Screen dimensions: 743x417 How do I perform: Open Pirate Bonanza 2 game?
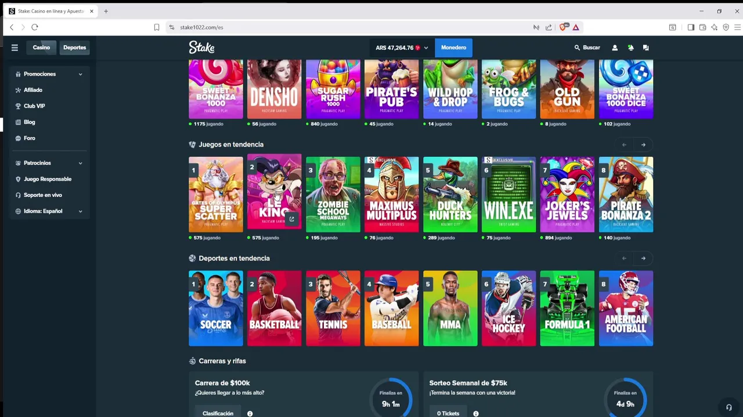(626, 195)
